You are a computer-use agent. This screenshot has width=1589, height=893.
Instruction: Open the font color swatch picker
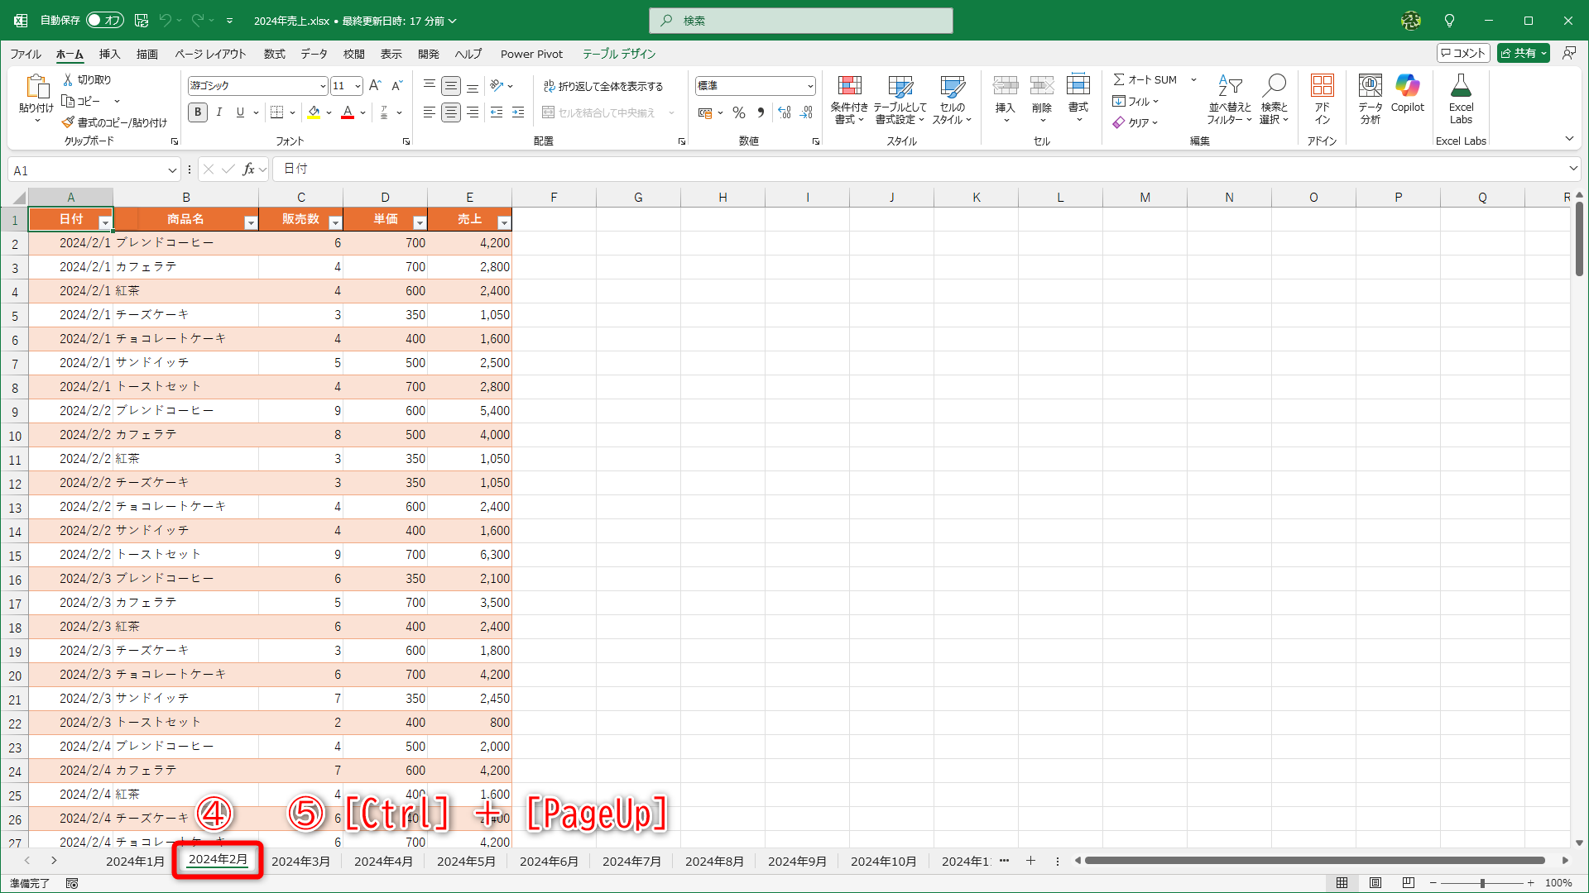point(362,112)
